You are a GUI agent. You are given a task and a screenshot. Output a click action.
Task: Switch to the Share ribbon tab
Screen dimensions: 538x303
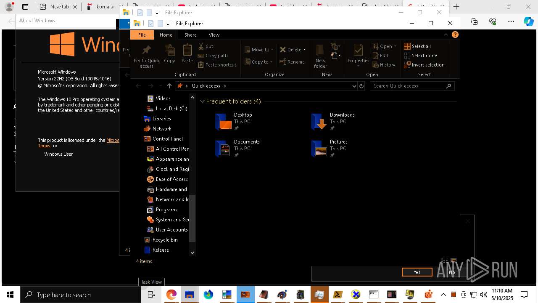point(190,35)
